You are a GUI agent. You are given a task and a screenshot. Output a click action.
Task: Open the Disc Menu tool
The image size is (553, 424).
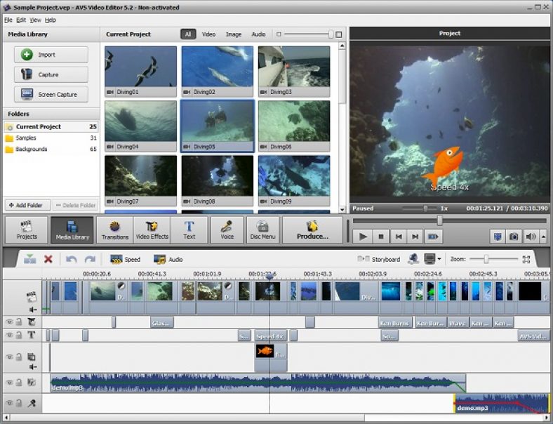(x=263, y=230)
